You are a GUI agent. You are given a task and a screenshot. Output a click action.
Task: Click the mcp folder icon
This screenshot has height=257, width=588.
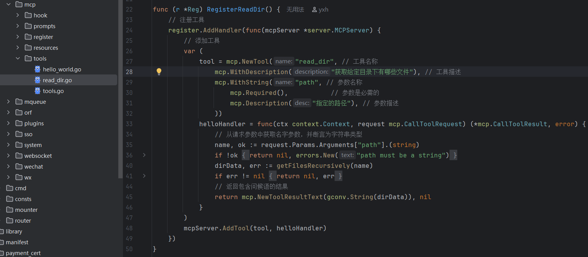[19, 5]
